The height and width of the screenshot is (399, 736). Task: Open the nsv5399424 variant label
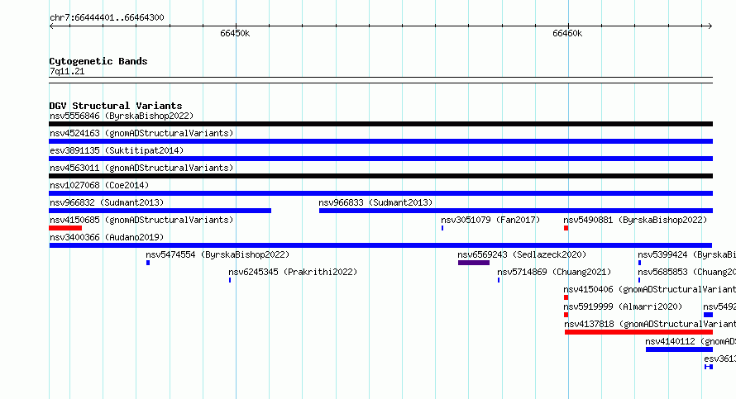click(x=686, y=254)
